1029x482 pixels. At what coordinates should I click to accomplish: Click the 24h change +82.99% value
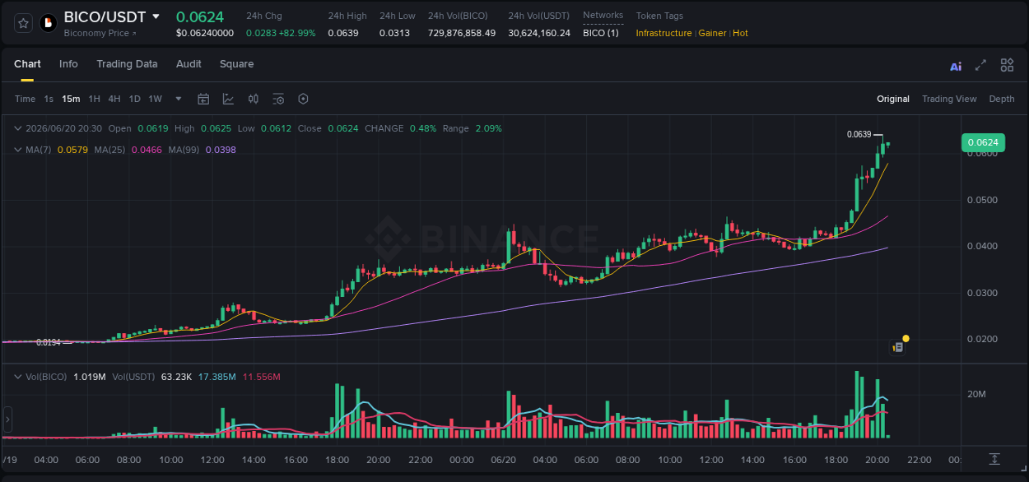click(297, 33)
